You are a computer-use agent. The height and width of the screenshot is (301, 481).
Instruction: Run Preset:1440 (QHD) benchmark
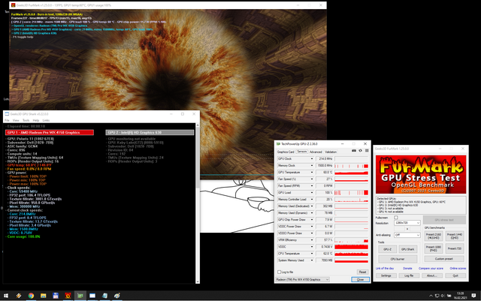(x=455, y=236)
